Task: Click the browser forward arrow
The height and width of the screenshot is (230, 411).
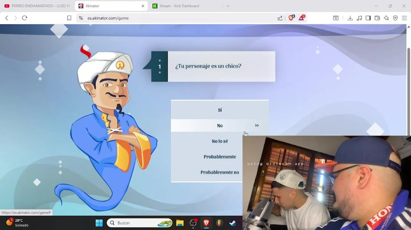Action: coord(15,18)
